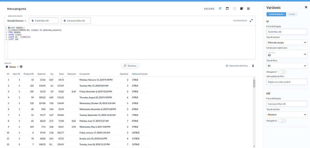This screenshot has width=310, height=148.
Task: Click the Created At column header
Action: [85, 74]
